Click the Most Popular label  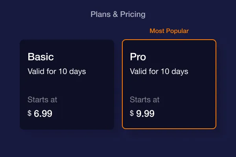coord(169,31)
